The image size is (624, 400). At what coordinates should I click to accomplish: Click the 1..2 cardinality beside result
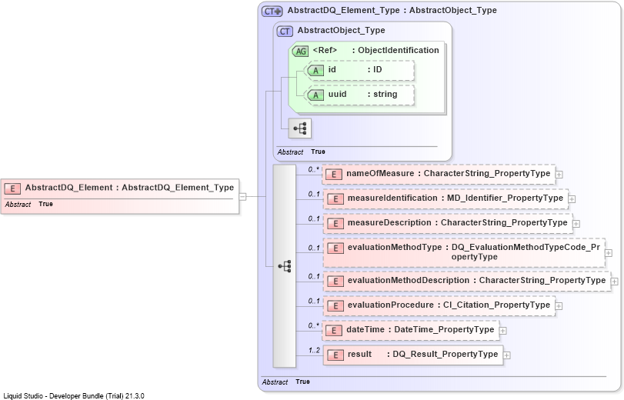[x=314, y=351]
